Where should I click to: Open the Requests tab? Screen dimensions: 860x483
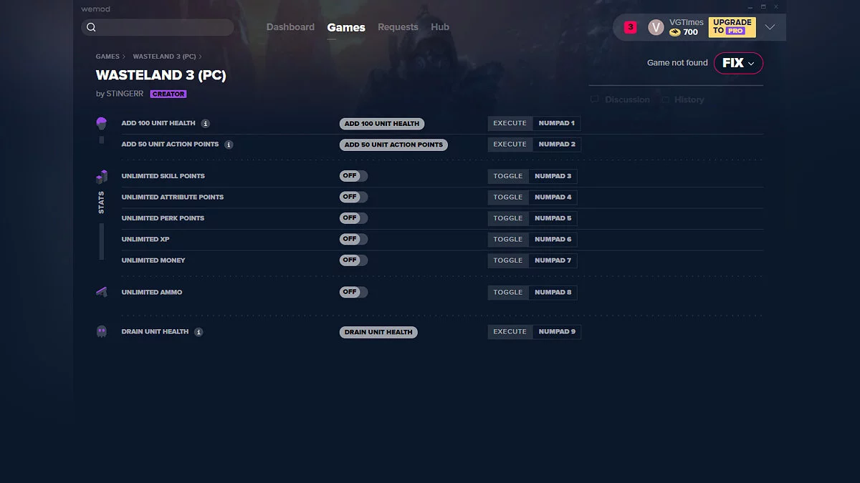398,27
